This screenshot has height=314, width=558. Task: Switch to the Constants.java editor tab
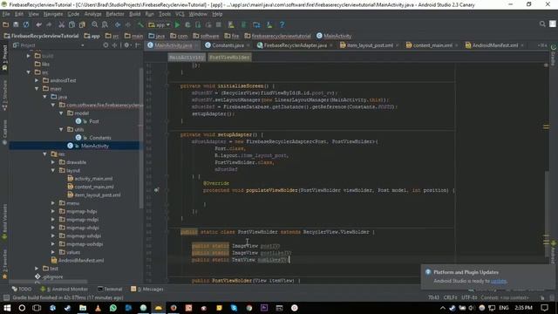tap(228, 45)
